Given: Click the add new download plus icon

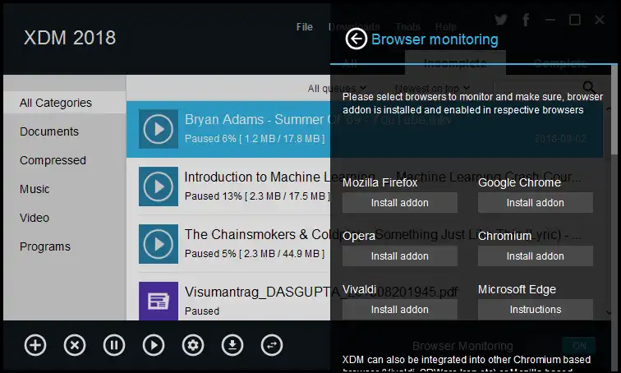Looking at the screenshot, I should click(x=35, y=345).
